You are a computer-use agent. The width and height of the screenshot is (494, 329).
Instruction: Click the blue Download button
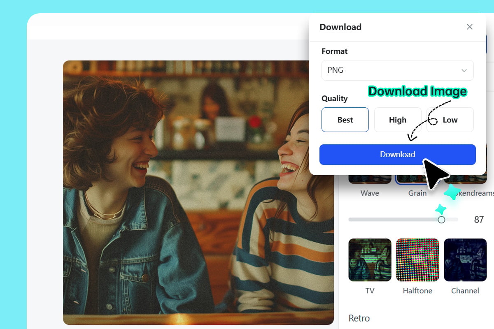click(398, 155)
